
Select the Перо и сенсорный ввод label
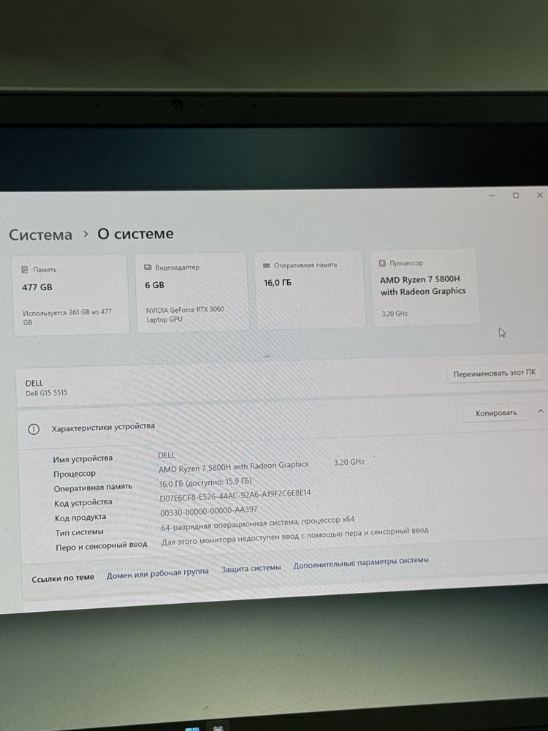tap(102, 545)
